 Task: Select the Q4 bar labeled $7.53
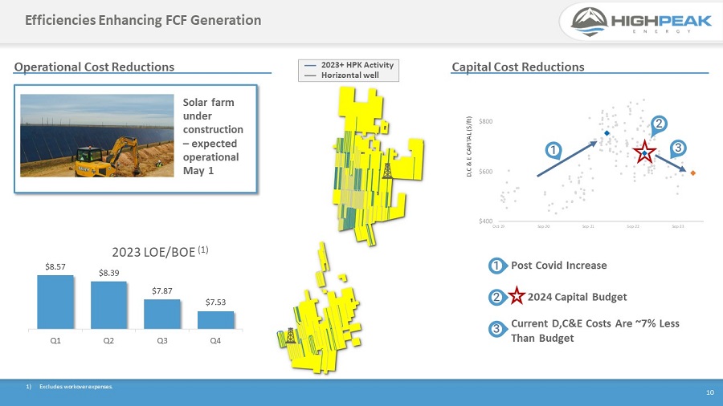tap(215, 319)
